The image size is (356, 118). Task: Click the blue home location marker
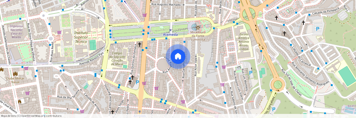click(178, 57)
